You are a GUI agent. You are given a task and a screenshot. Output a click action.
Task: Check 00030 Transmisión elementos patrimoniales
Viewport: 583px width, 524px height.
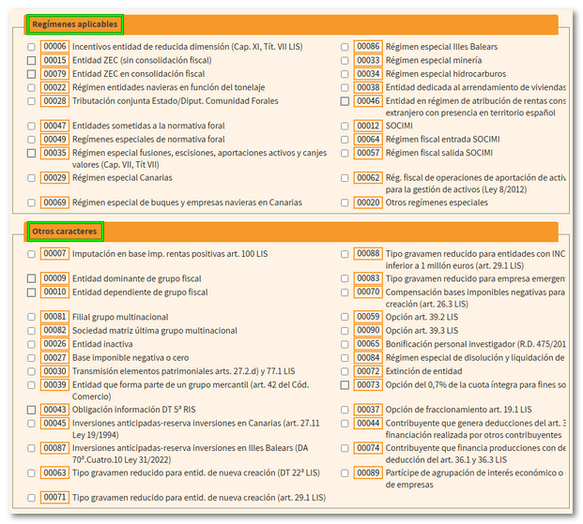point(31,371)
